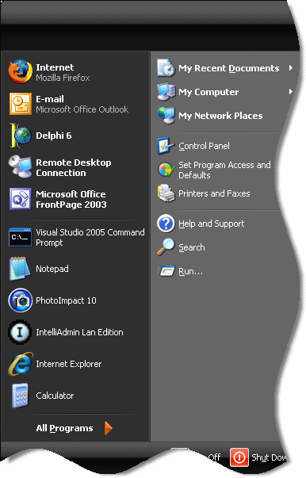Expand My Recent Documents submenu arrow

pos(291,67)
